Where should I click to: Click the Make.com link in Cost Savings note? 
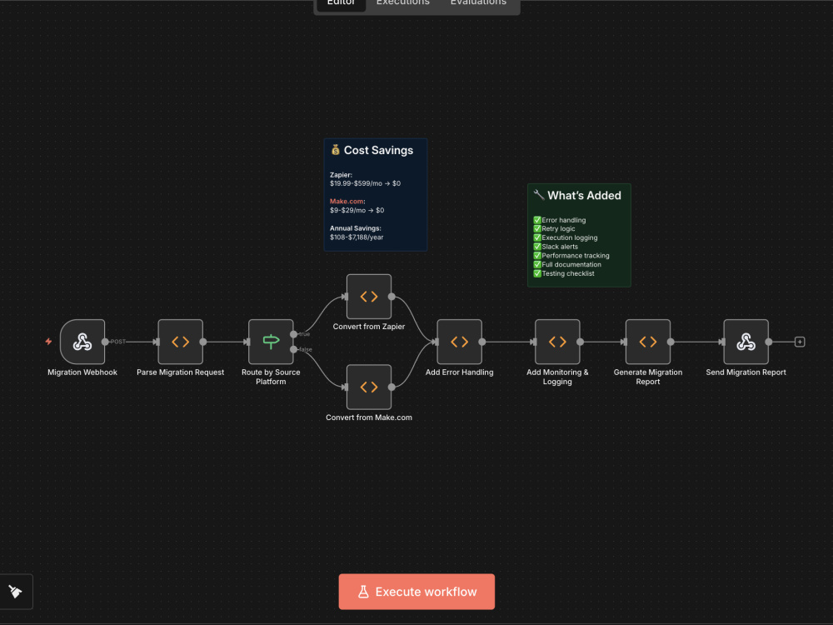[x=347, y=202]
